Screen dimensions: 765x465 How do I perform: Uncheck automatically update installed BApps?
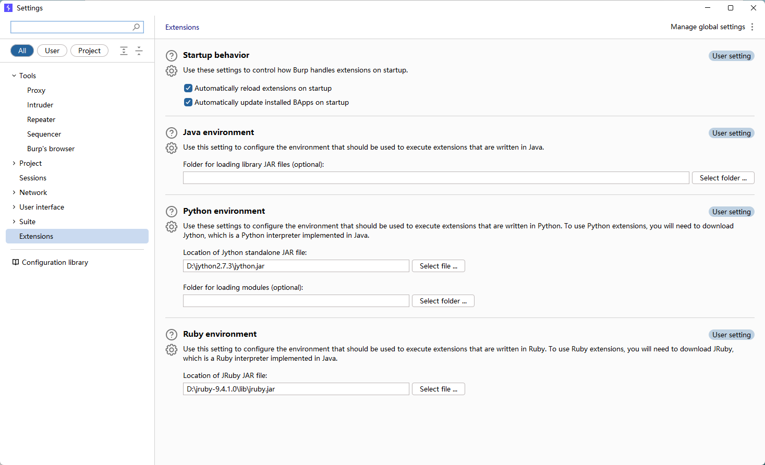coord(188,103)
